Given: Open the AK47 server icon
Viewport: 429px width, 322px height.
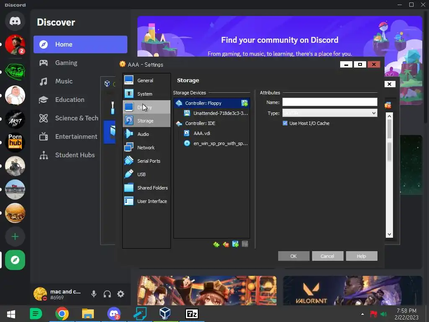Looking at the screenshot, I should point(15,119).
